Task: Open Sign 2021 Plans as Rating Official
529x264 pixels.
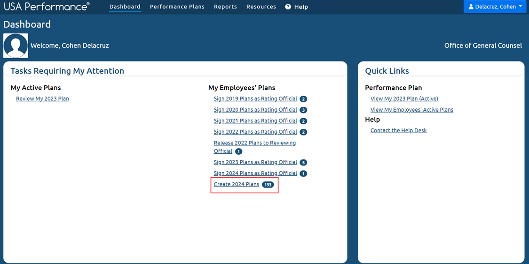Action: tap(255, 121)
